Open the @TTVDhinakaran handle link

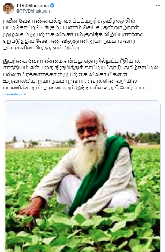click(33, 11)
